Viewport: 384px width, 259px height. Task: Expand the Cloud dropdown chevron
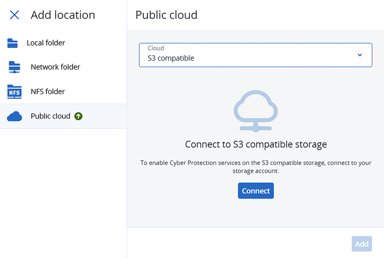tap(360, 55)
